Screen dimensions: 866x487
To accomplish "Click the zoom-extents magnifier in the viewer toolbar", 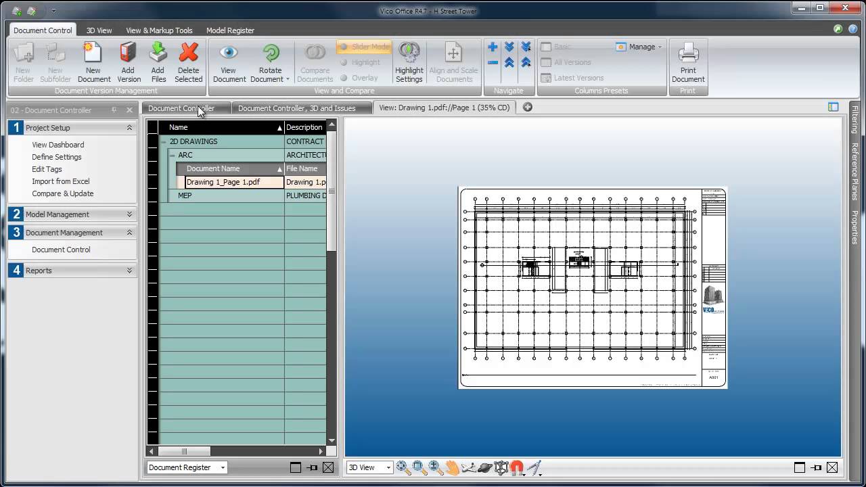I will [403, 467].
